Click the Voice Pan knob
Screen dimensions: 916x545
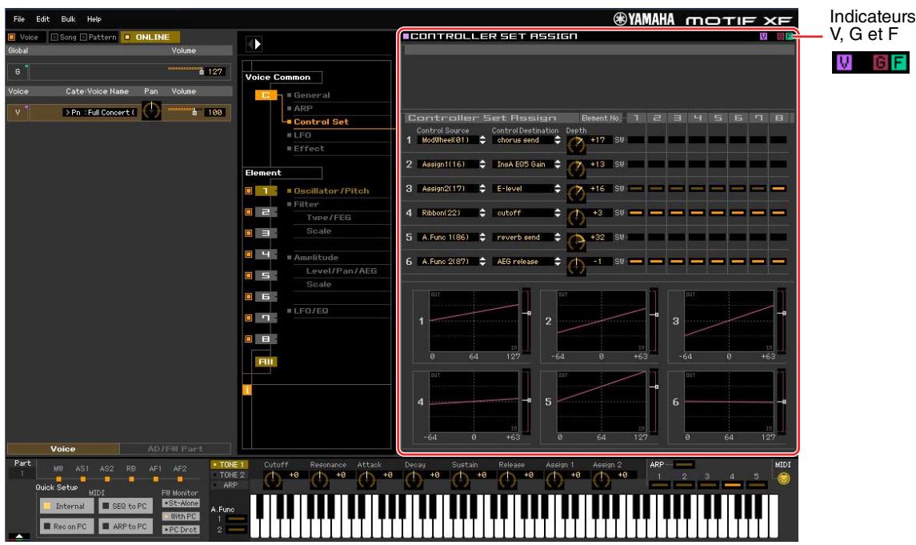point(151,110)
